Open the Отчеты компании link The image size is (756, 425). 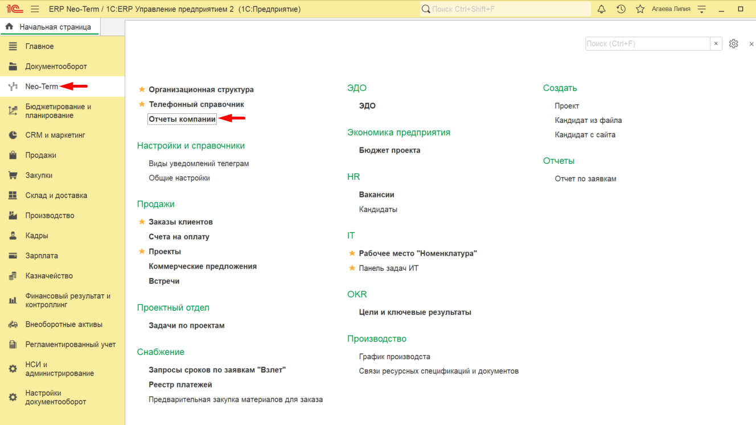182,119
